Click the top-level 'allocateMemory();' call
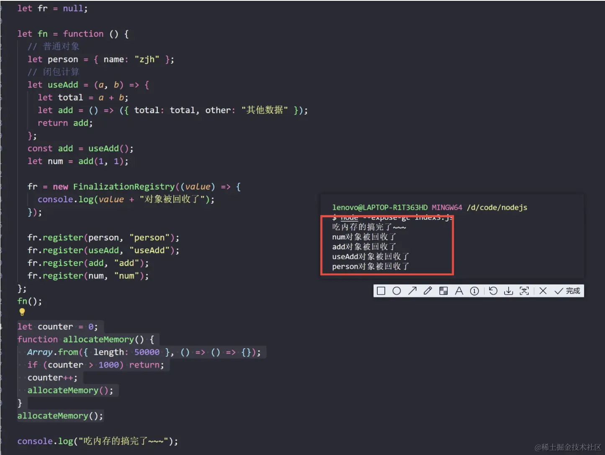This screenshot has height=455, width=605. pyautogui.click(x=60, y=416)
